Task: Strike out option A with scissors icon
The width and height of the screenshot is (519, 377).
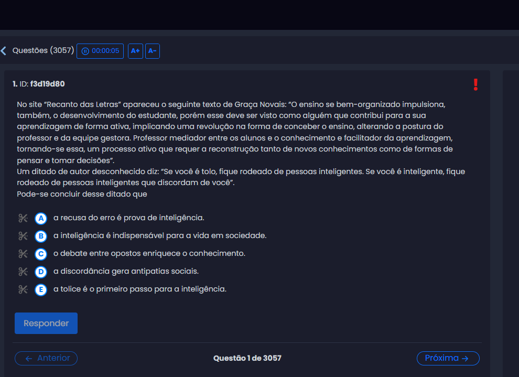Action: click(23, 218)
